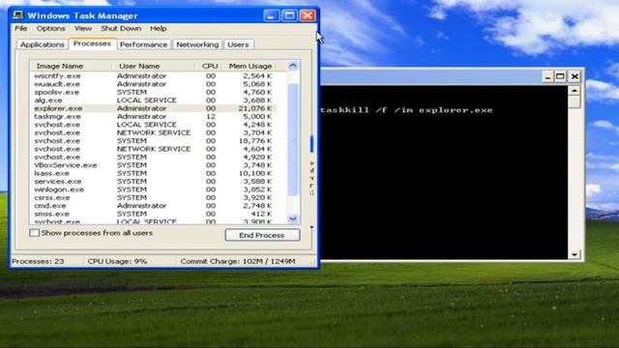Open the File menu
619x348 pixels.
point(21,28)
